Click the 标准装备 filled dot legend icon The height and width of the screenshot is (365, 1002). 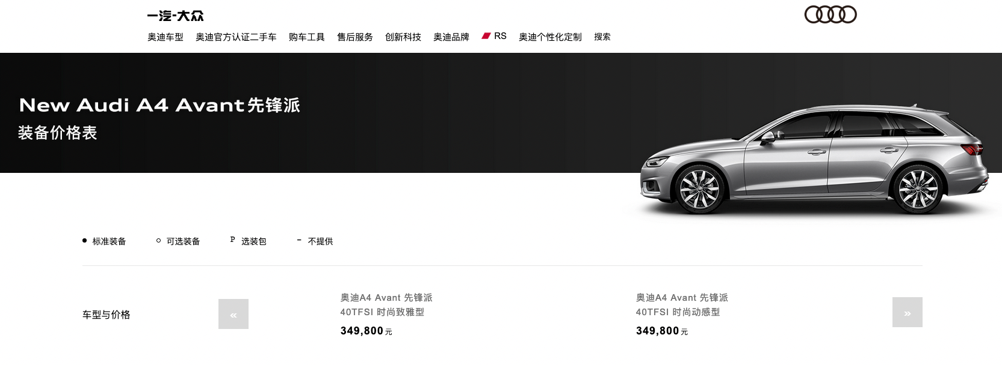click(85, 241)
